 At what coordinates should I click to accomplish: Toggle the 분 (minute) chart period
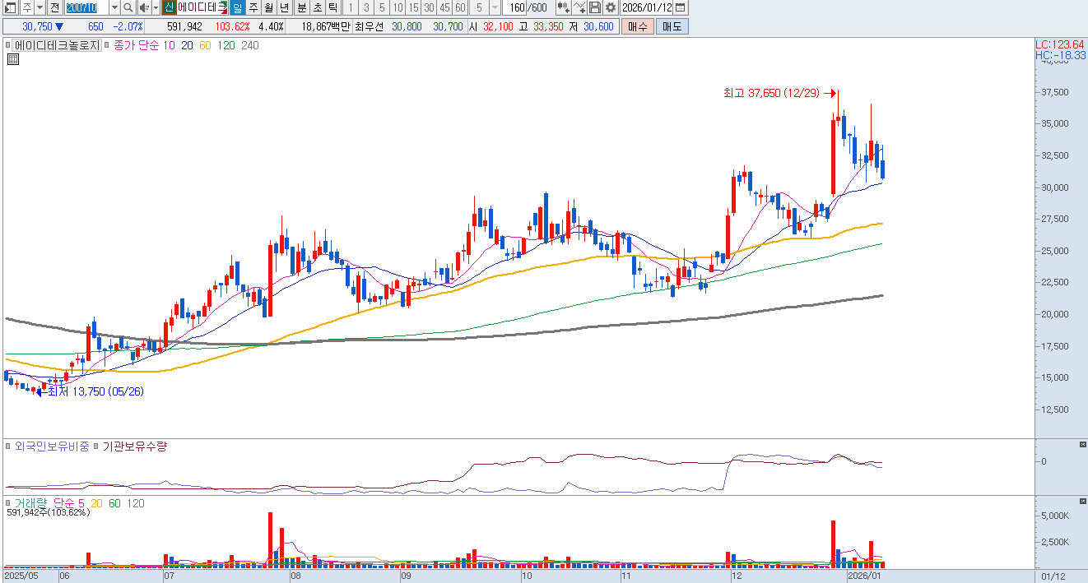(301, 7)
